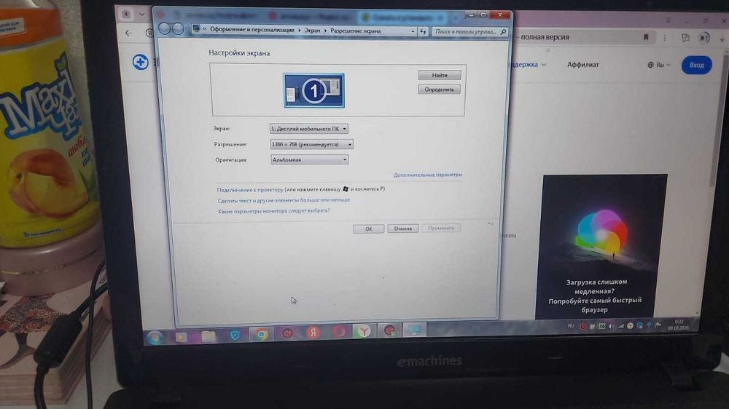Open Дополнительные параметры link
Viewport: 729px width, 409px height.
428,175
